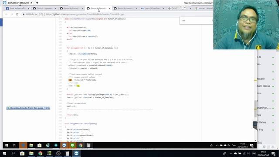
Task: Focus the github.com address bar
Action: coord(85,14)
